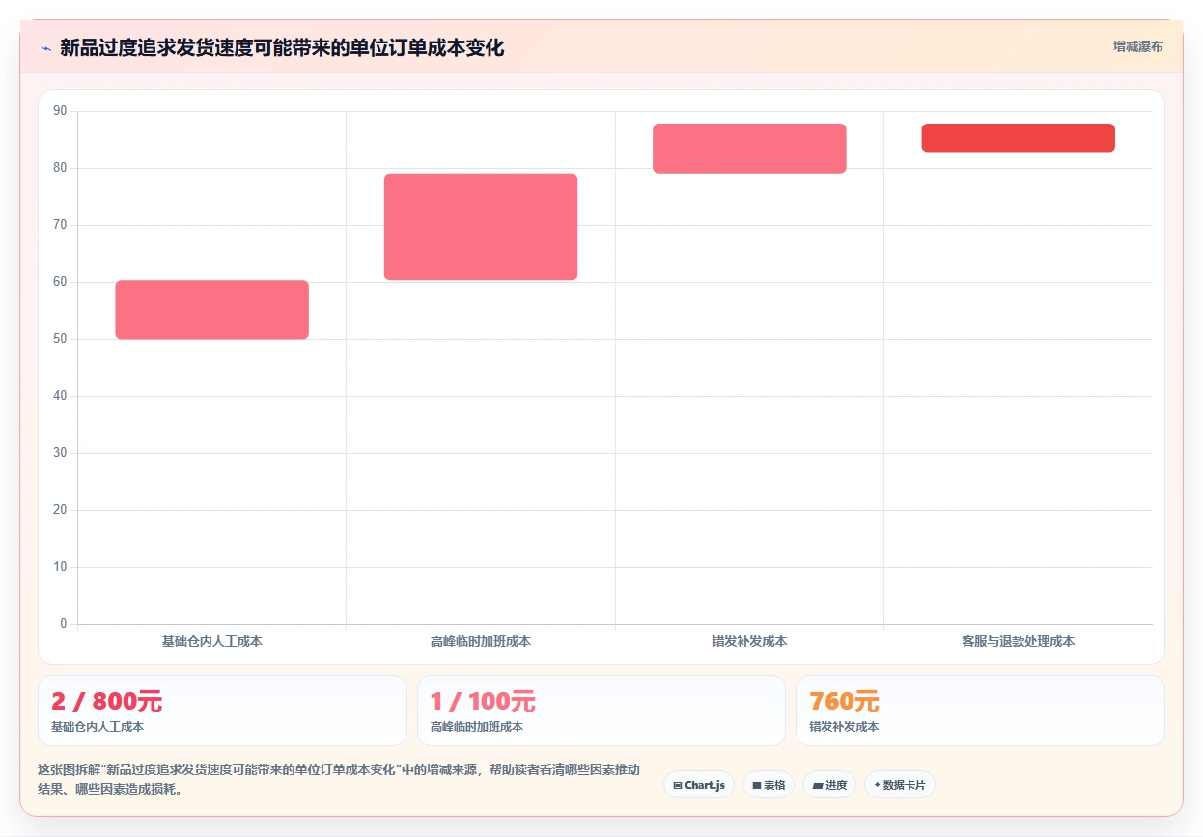
Task: Click the x-axis label 高峰临时加班成本
Action: pos(481,641)
